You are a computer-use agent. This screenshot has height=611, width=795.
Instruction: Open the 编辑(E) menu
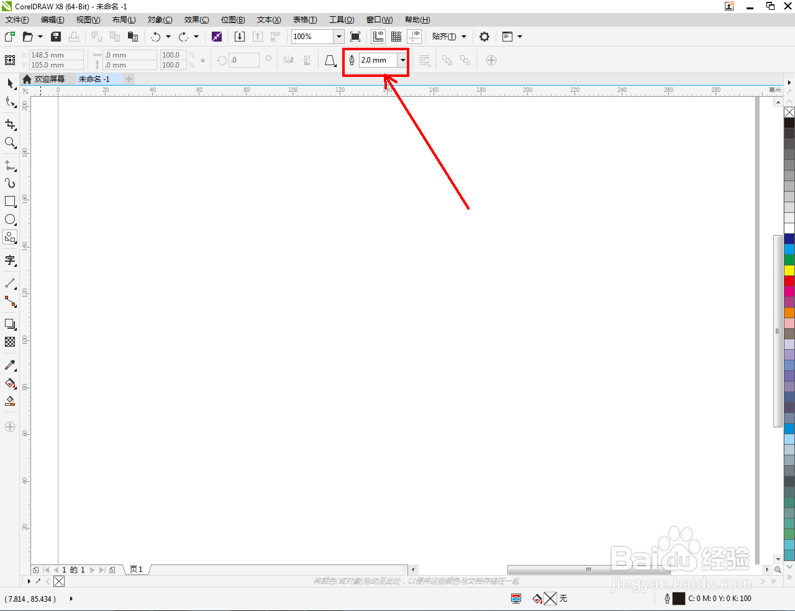(53, 20)
